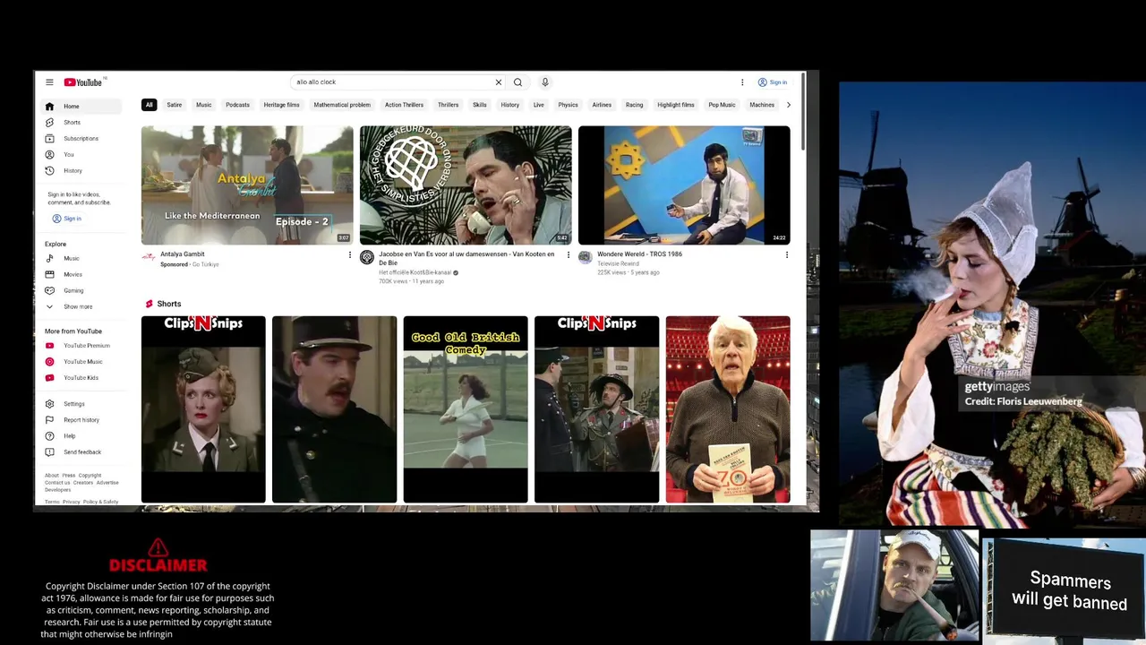Image resolution: width=1146 pixels, height=645 pixels.
Task: Open Wondere Wereld TROS 1986 thumbnail
Action: [684, 185]
